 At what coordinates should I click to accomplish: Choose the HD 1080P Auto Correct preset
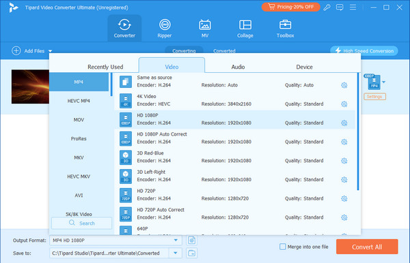click(x=235, y=138)
